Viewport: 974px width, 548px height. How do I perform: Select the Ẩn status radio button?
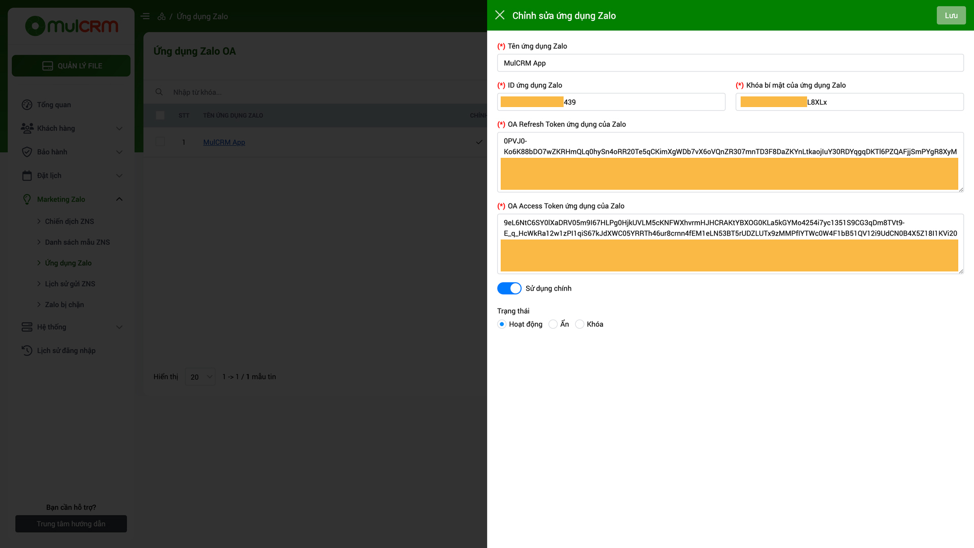tap(553, 324)
